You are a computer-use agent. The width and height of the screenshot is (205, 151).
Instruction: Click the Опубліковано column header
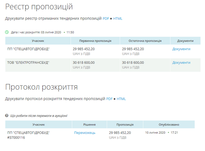tap(169, 125)
